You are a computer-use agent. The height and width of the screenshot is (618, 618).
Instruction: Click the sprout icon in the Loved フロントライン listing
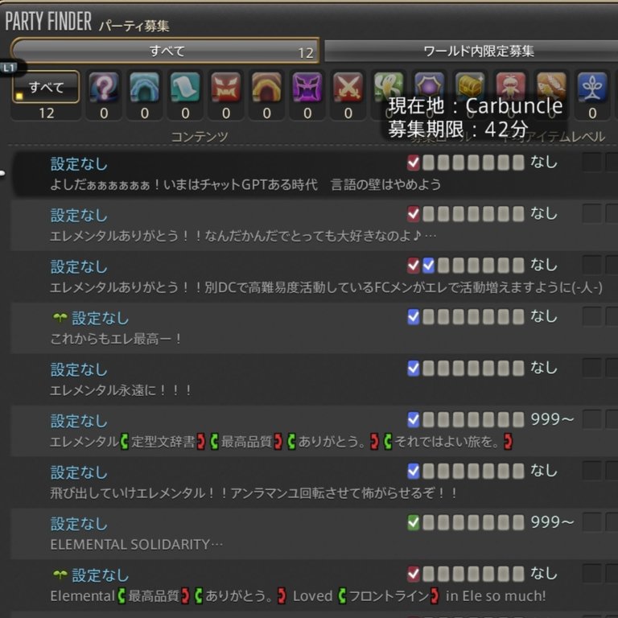pos(60,575)
